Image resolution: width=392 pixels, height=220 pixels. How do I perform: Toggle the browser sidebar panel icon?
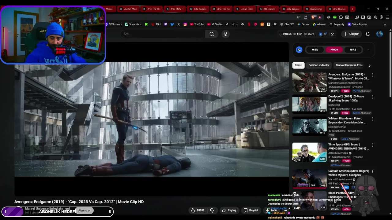363,17
